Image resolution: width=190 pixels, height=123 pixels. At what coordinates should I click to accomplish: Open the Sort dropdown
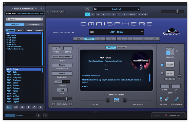[9, 107]
